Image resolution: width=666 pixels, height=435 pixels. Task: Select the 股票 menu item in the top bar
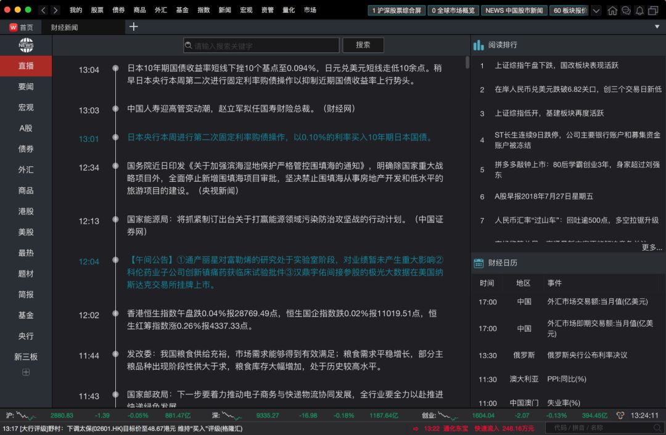coord(96,10)
